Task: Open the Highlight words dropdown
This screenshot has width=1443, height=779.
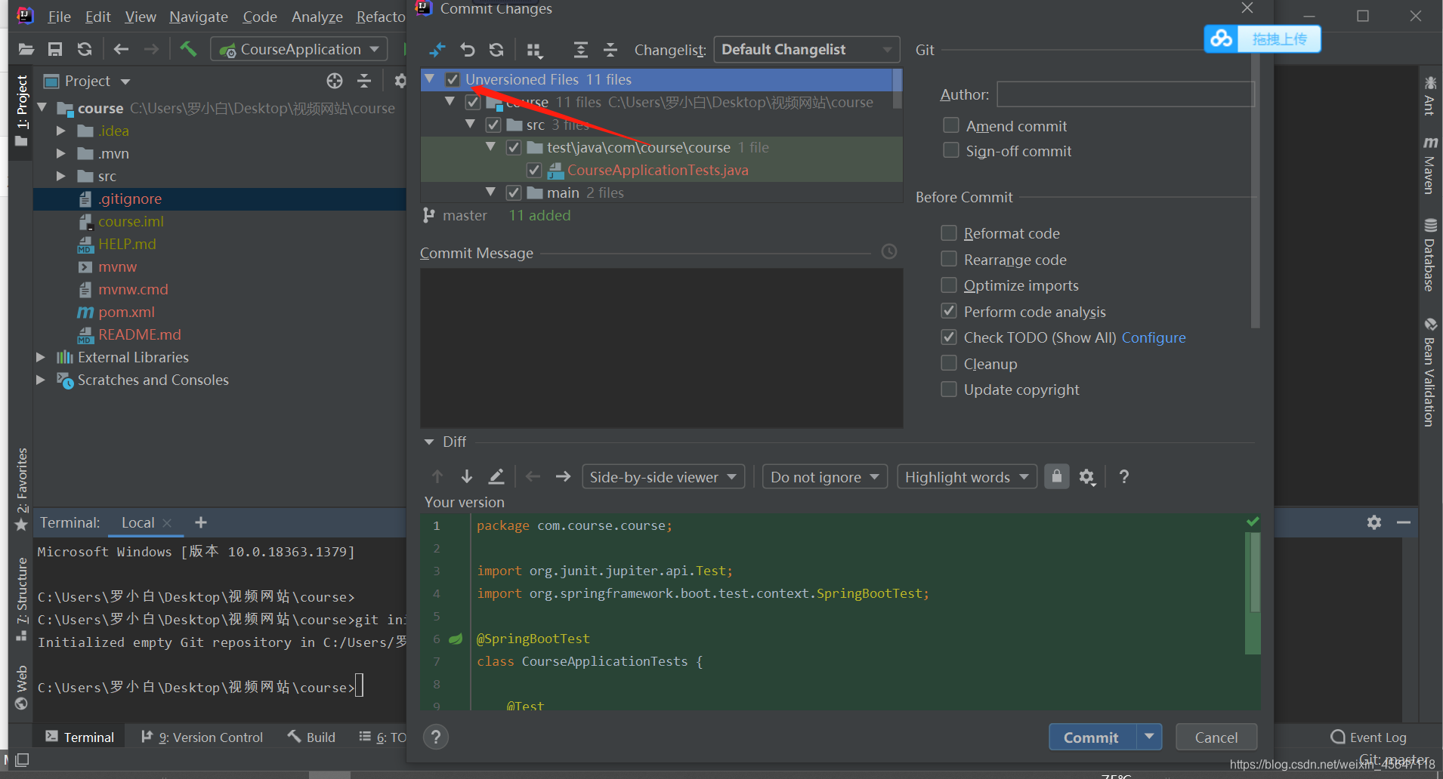Action: point(967,476)
